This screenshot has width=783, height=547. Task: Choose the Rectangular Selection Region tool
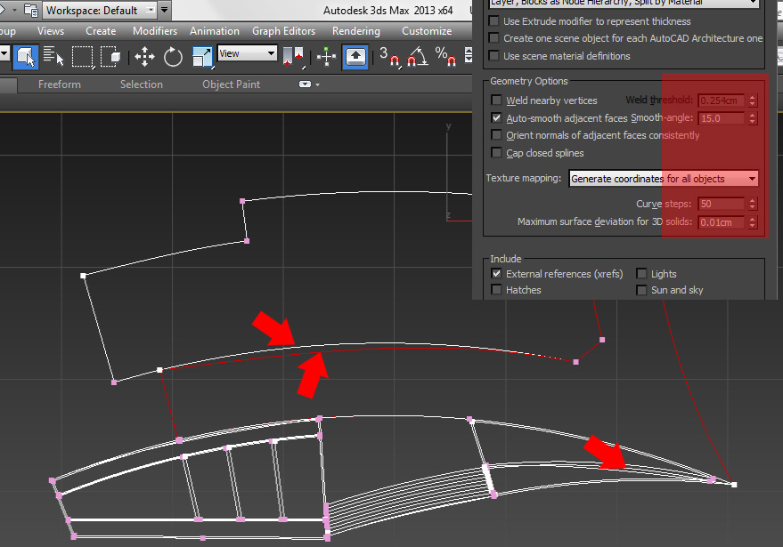[83, 57]
